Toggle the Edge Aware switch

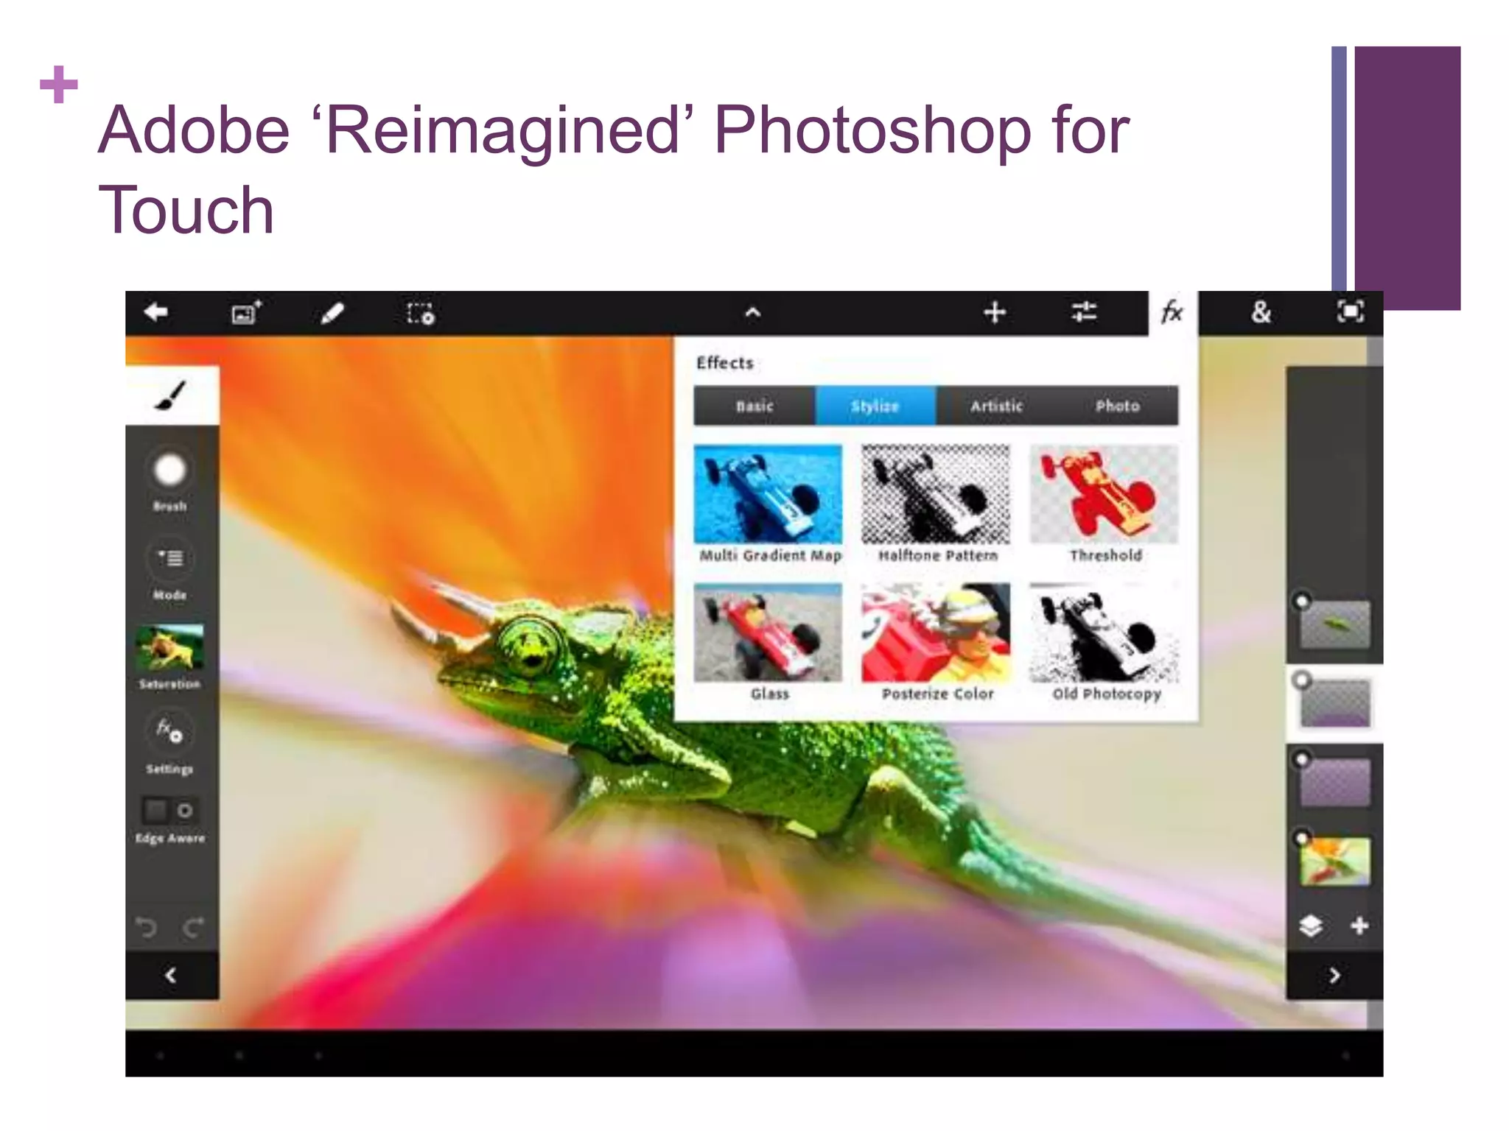[169, 811]
